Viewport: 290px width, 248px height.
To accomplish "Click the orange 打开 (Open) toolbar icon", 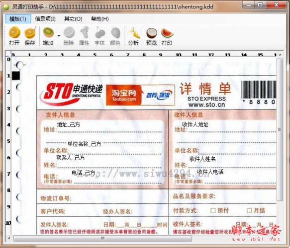I will pyautogui.click(x=14, y=32).
